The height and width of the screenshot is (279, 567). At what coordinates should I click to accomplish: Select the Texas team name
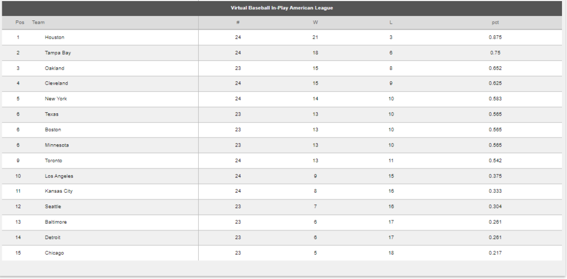coord(51,114)
